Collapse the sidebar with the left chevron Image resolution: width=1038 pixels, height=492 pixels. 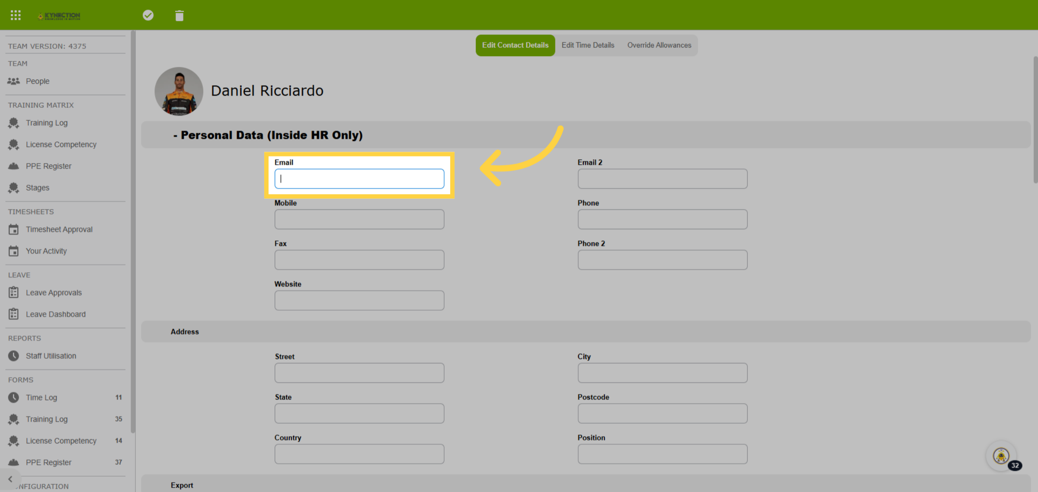point(10,479)
